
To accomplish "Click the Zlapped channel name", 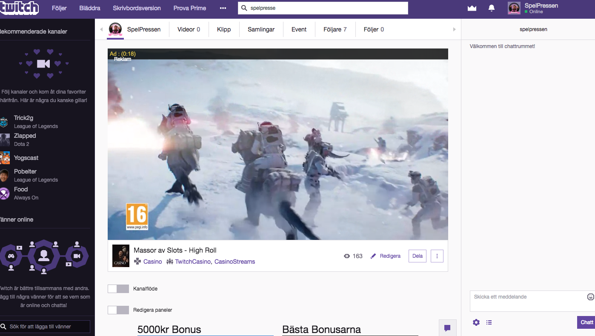I will click(x=25, y=136).
